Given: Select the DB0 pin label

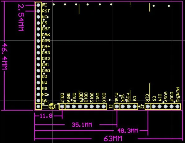Looking at the screenshot, I should click(x=46, y=70).
